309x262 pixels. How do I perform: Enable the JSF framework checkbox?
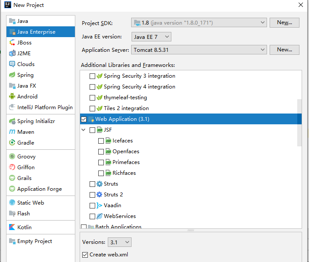[x=92, y=130]
